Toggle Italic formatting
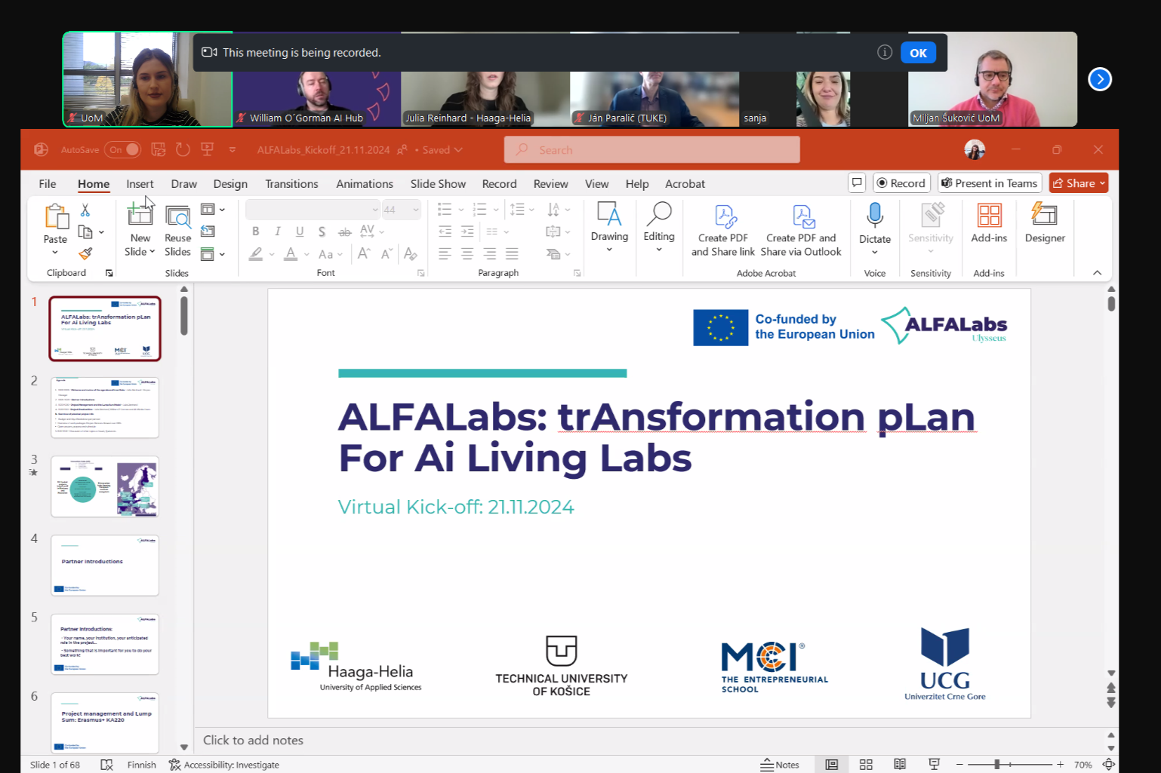 pyautogui.click(x=278, y=232)
